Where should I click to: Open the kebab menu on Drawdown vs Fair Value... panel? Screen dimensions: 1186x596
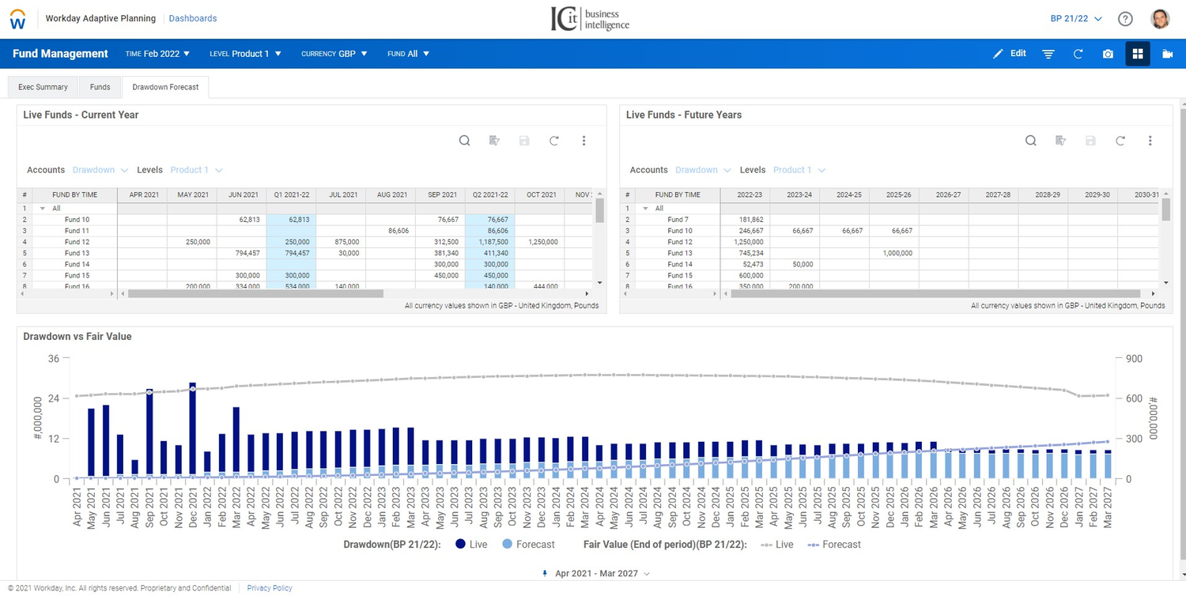(1150, 336)
